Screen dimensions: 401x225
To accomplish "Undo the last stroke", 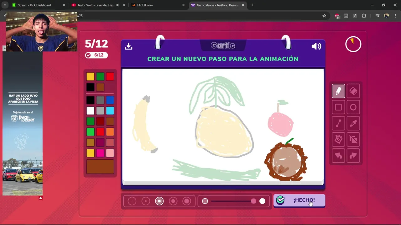I will point(338,156).
